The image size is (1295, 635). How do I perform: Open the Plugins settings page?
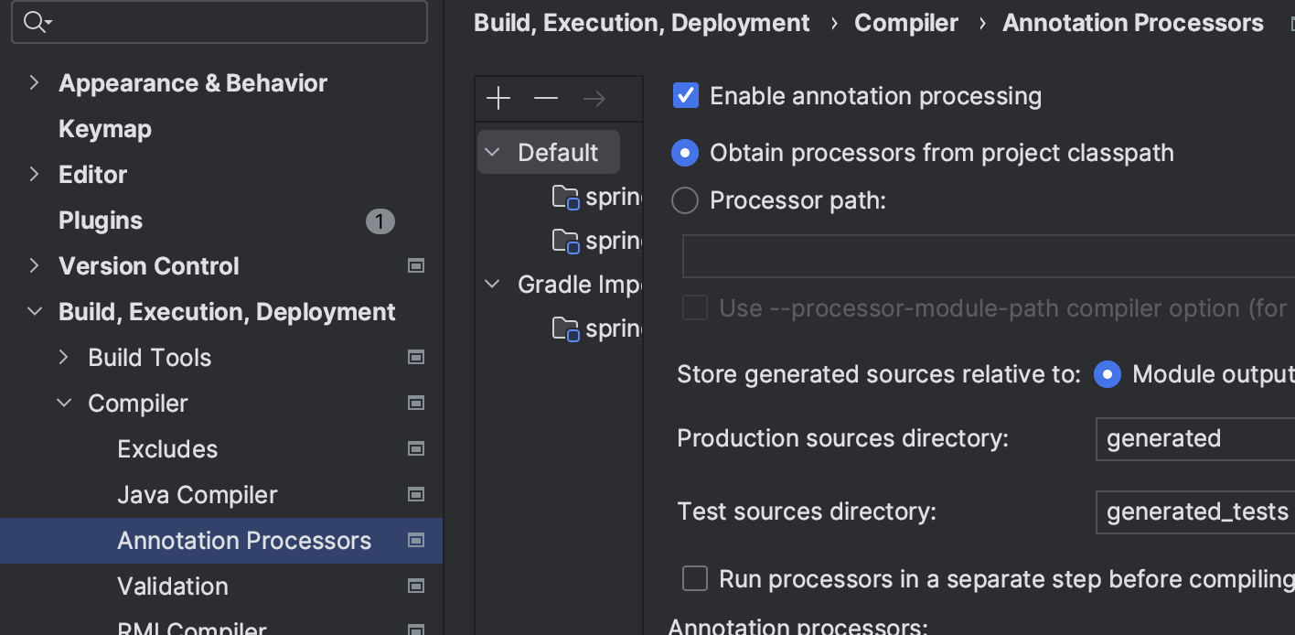click(x=101, y=221)
